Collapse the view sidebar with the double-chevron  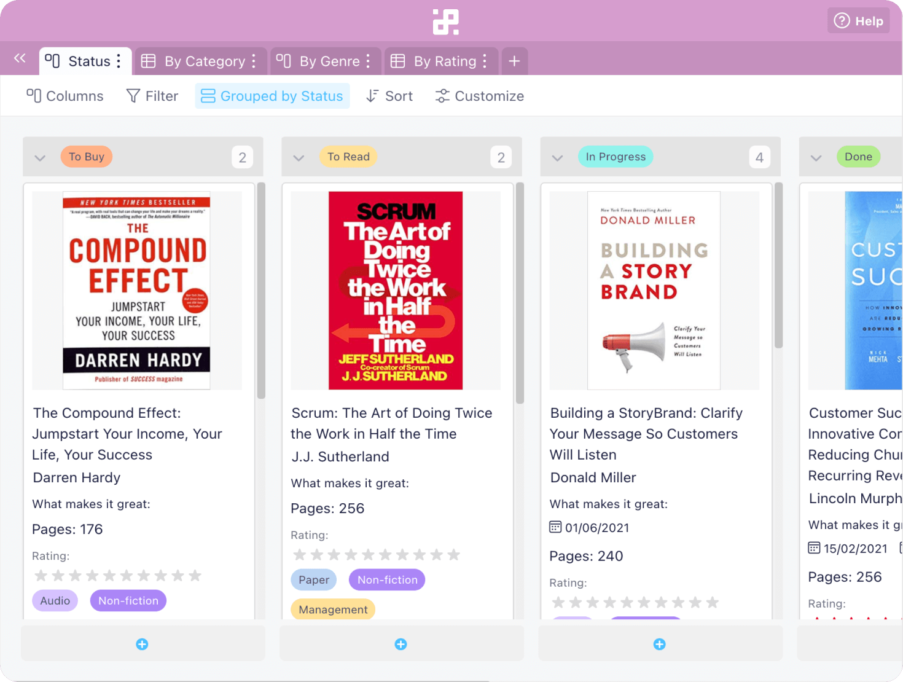(x=19, y=58)
